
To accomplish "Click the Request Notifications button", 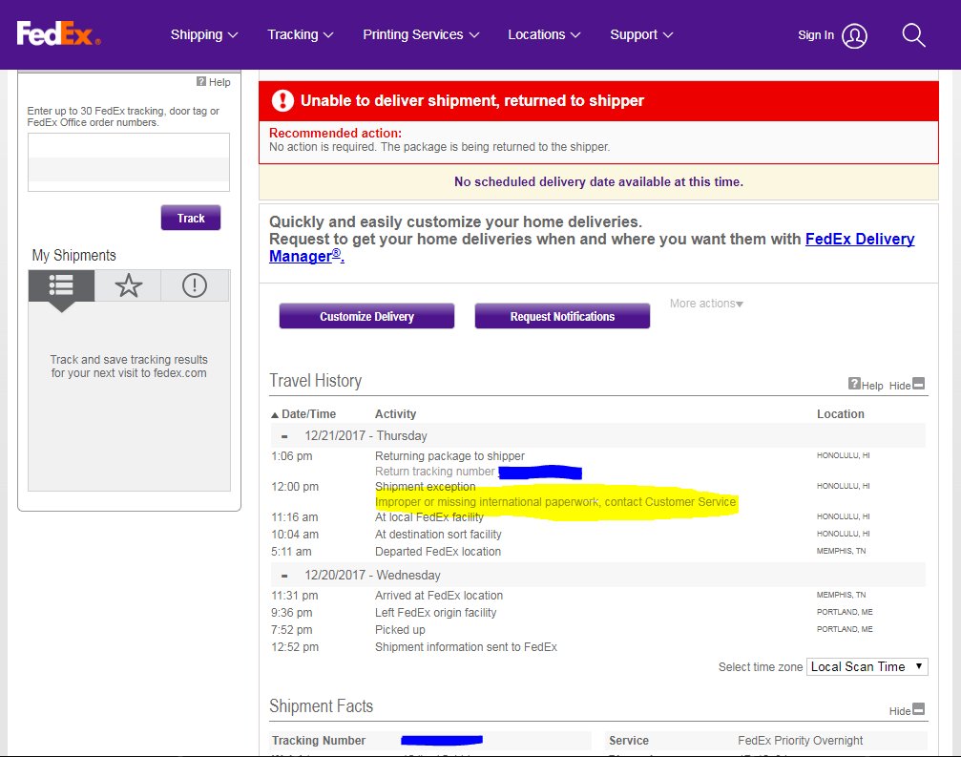I will [562, 316].
